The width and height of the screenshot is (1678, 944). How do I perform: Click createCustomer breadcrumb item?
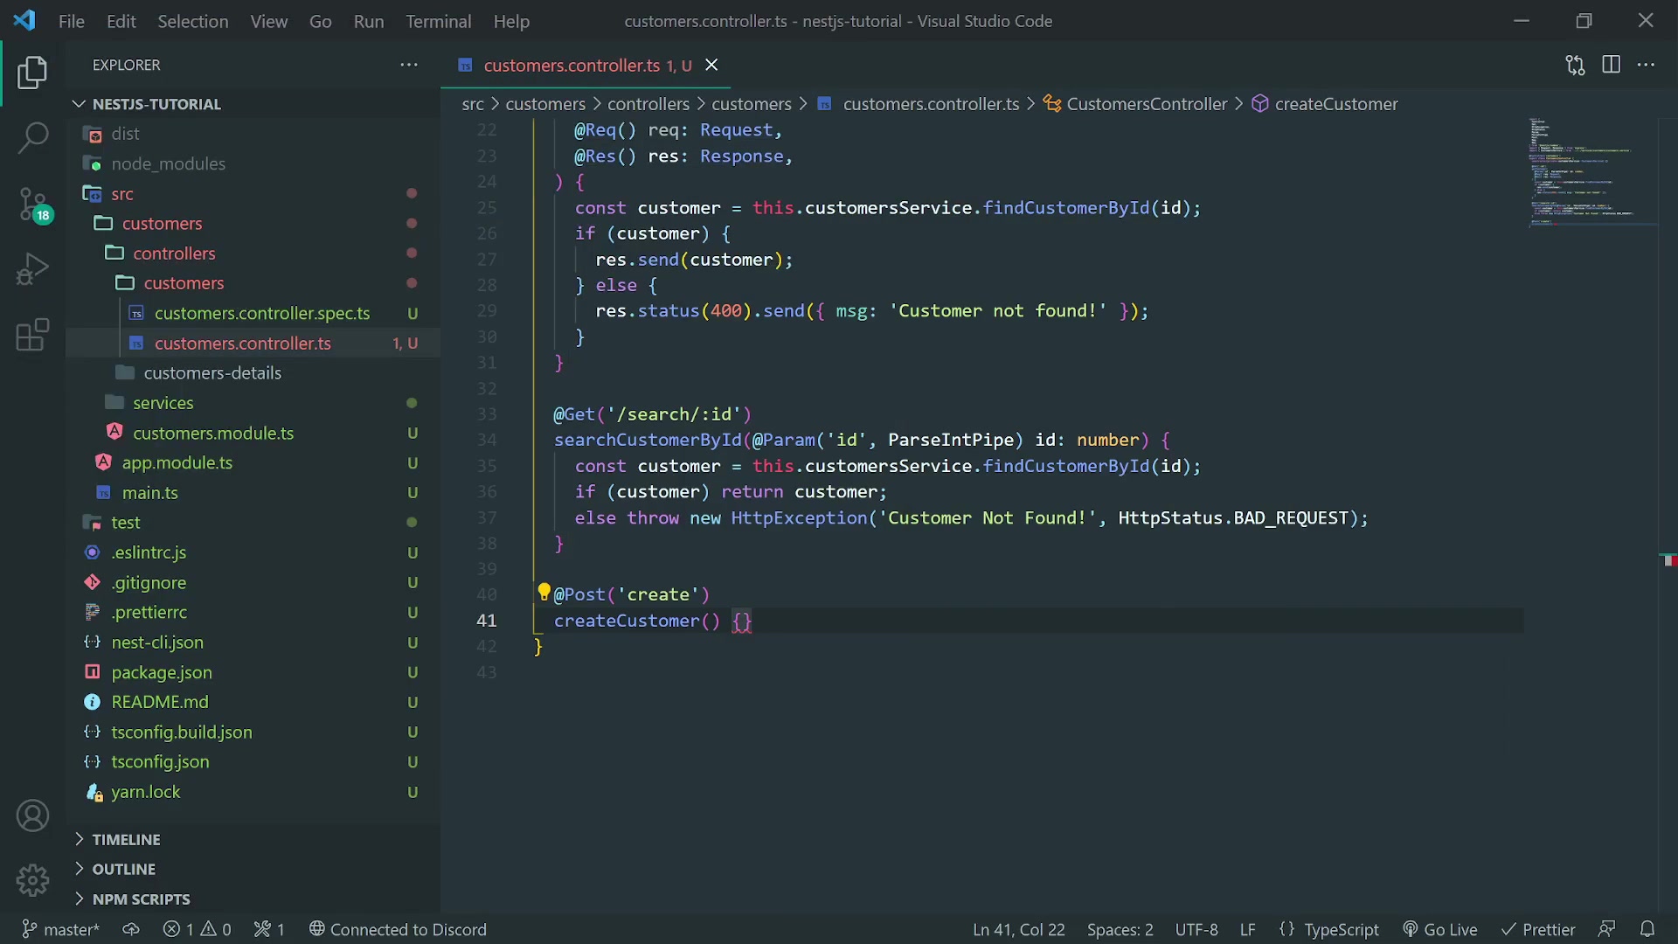pos(1326,104)
